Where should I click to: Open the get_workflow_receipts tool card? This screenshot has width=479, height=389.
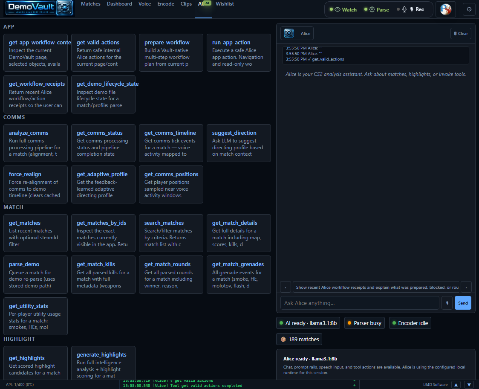[x=35, y=94]
